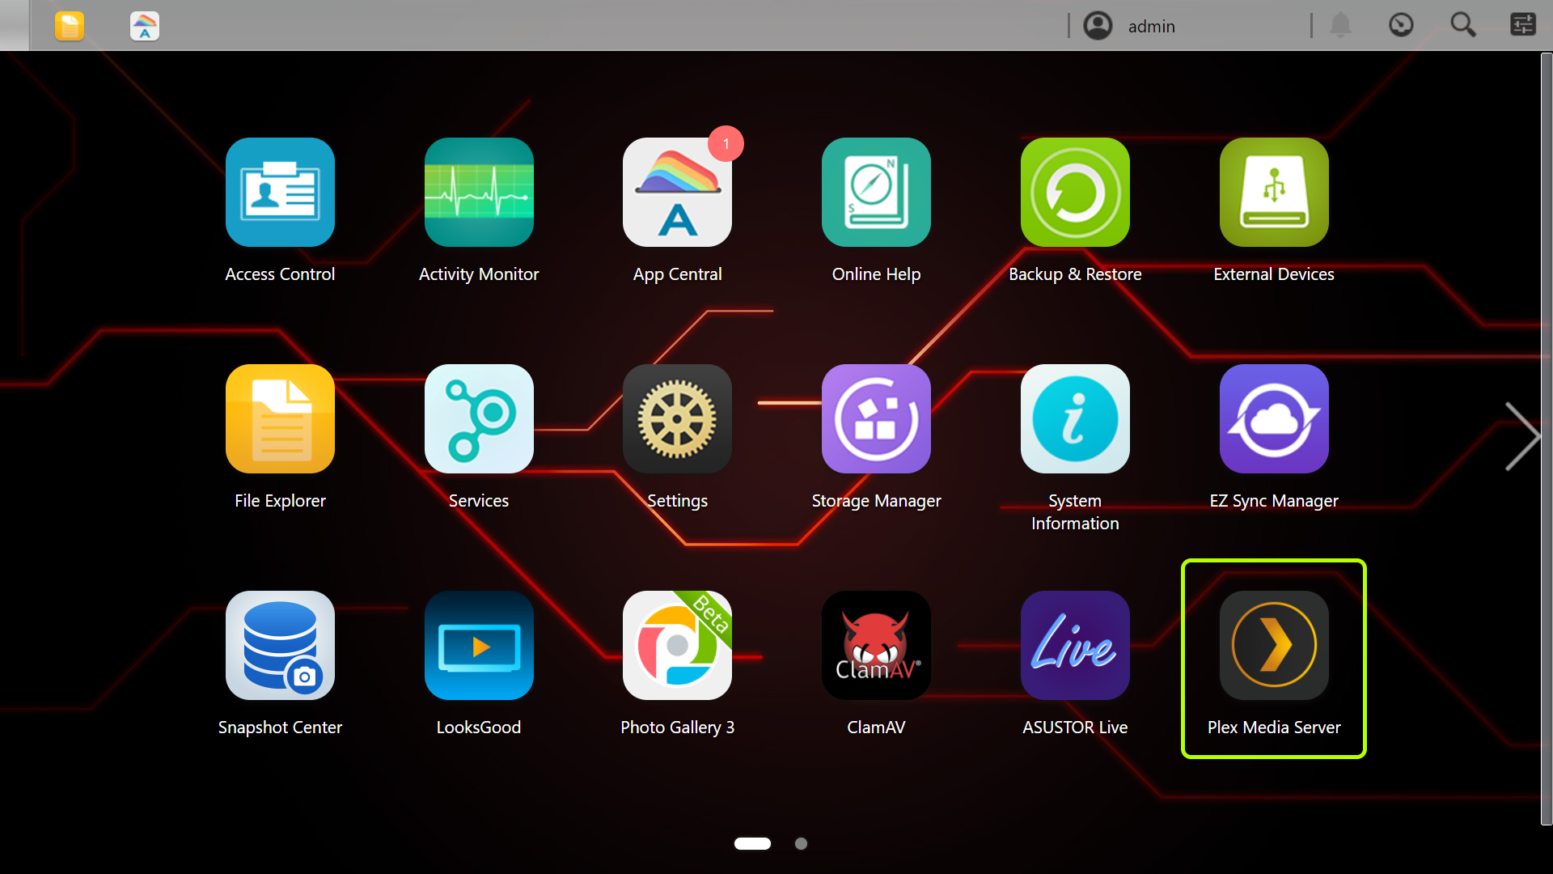Viewport: 1553px width, 874px height.
Task: Open Online Help
Action: tap(876, 193)
